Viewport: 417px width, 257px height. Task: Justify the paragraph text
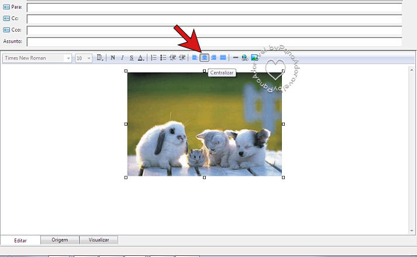[223, 58]
